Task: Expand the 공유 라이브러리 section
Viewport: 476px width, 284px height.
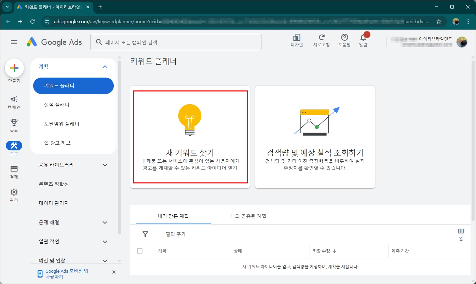Action: (x=106, y=165)
